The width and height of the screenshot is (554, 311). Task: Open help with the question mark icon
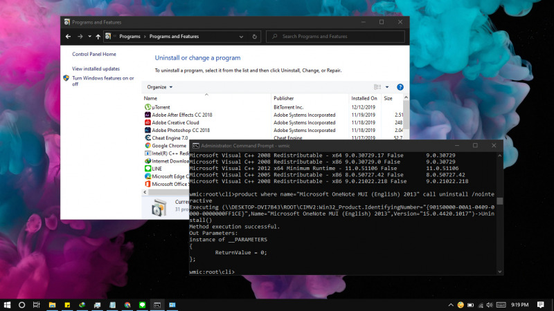click(x=400, y=87)
